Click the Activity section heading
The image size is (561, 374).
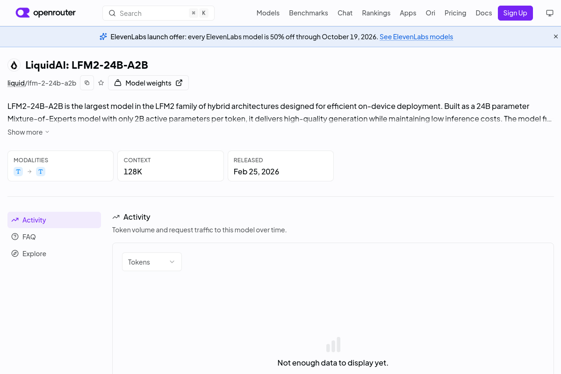(137, 217)
